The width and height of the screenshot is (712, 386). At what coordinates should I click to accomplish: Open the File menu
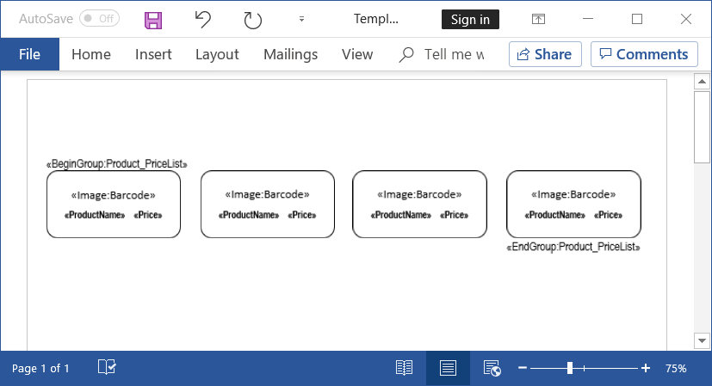(x=29, y=54)
